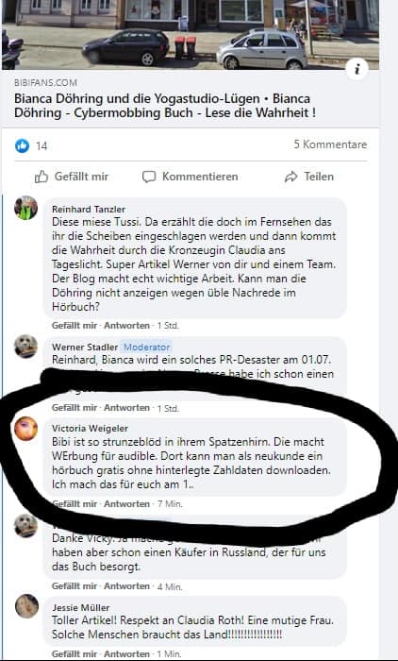Show the 5 Kommentare list
The image size is (398, 661).
pos(330,144)
